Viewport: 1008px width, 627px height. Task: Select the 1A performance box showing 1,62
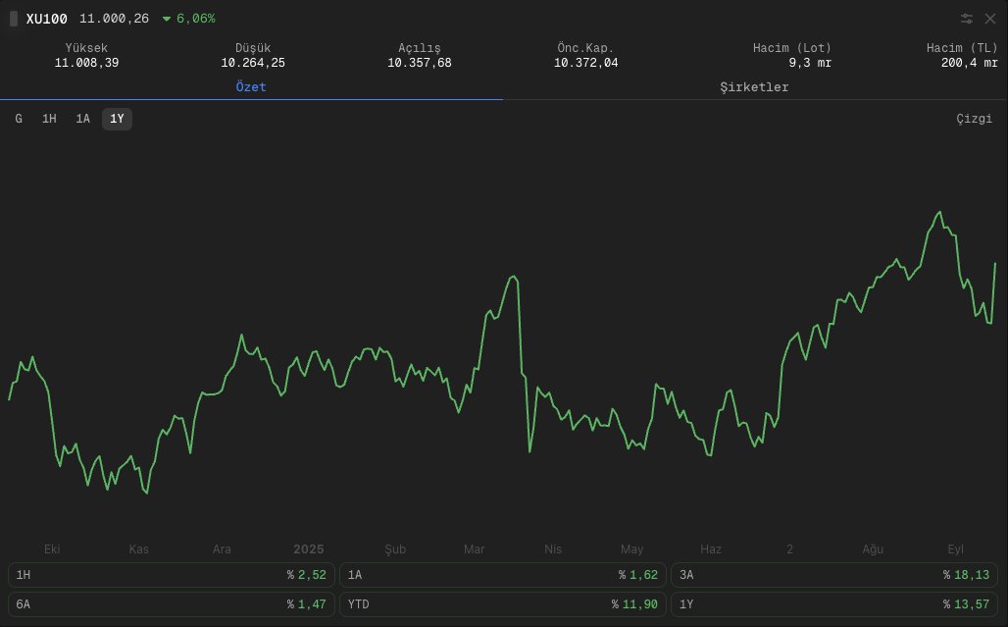click(503, 575)
